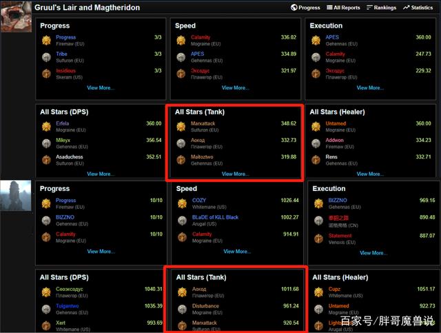
Task: Click the gold medal icon beside COZY
Action: tap(181, 203)
